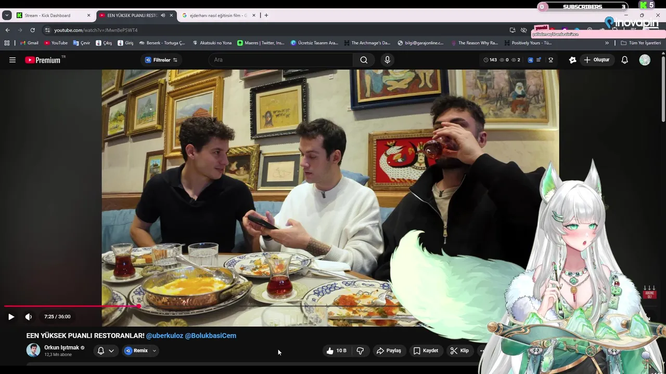This screenshot has height=374, width=666.
Task: Like the video with thumbs up
Action: 336,351
